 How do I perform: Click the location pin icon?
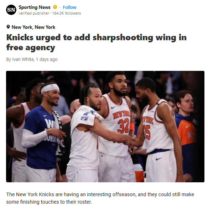(8, 27)
